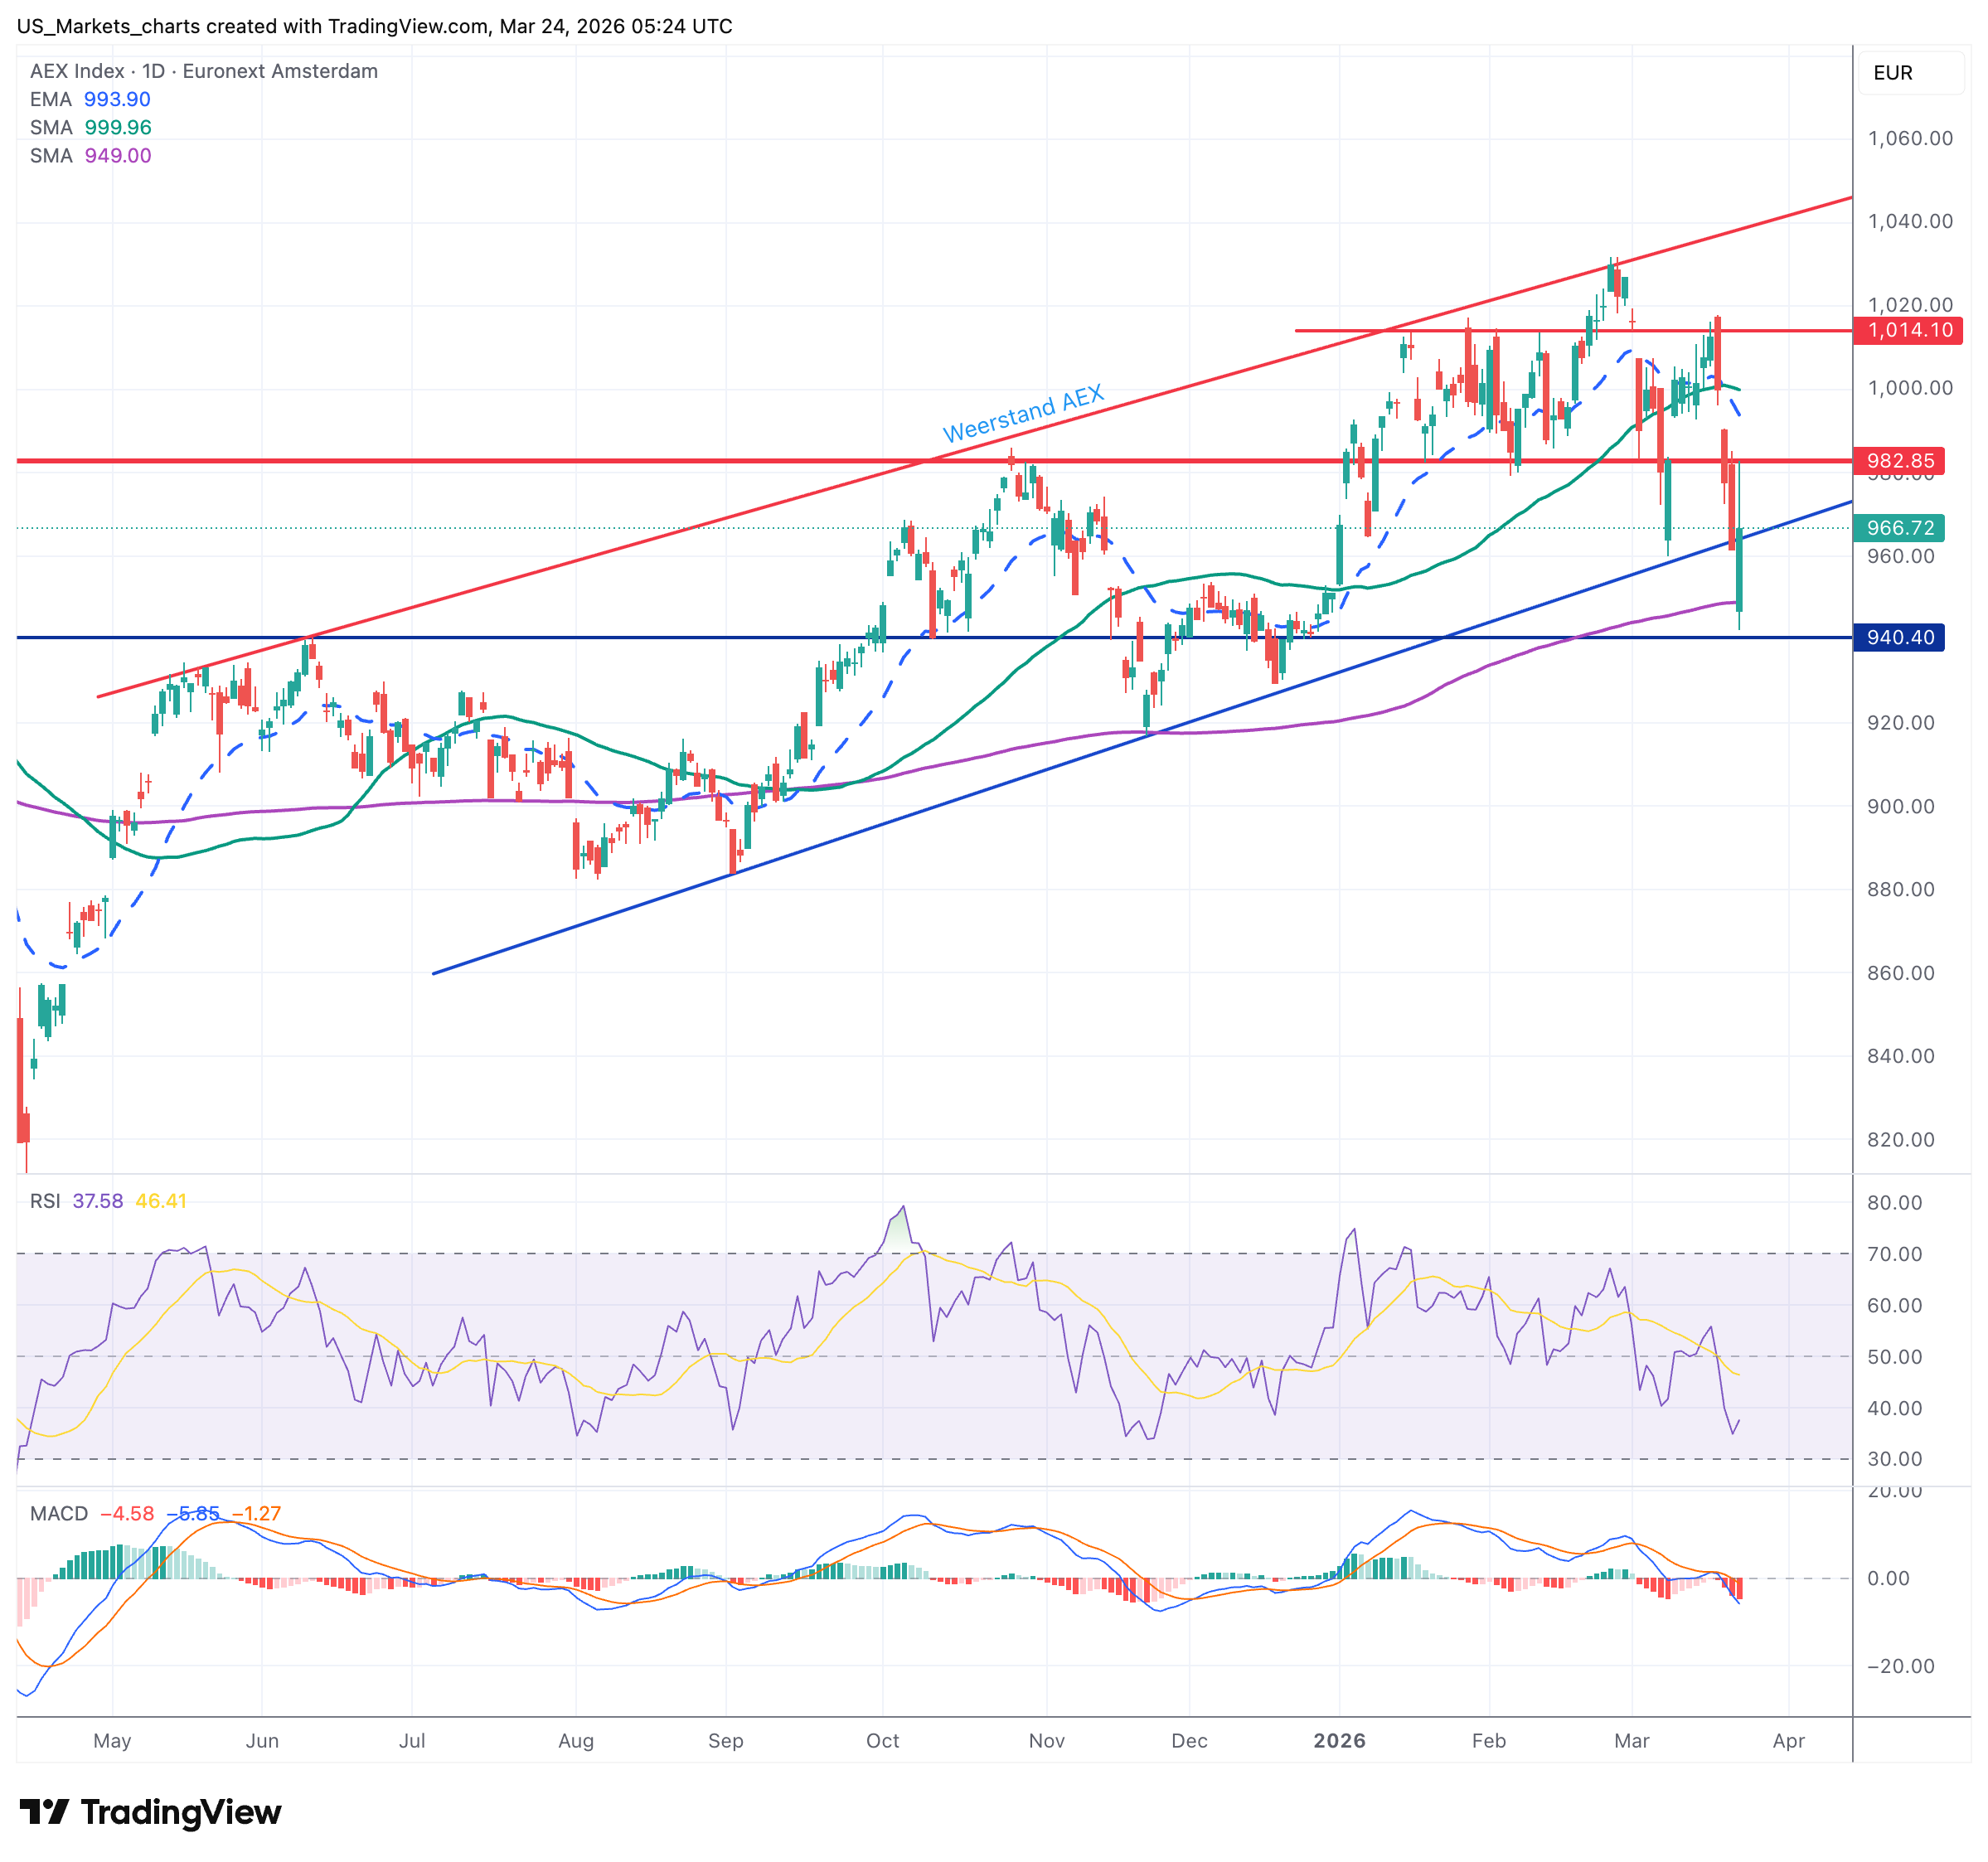Select the green SMA 999.96 legend entry
Viewport: 1988px width, 1862px height.
click(90, 127)
